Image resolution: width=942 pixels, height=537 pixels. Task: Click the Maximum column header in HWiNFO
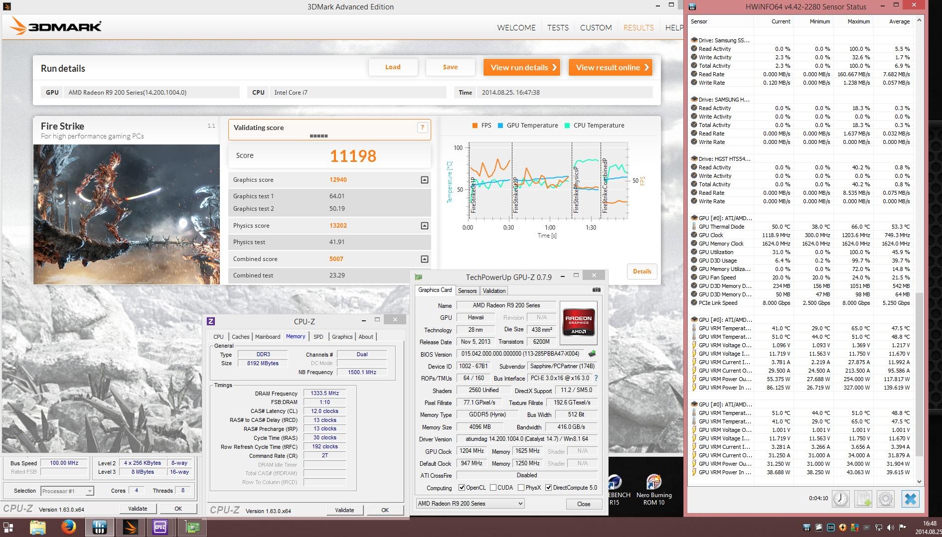pos(853,21)
